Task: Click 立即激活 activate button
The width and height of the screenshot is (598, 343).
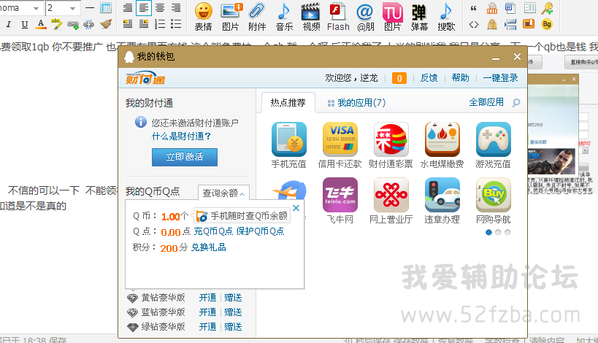Action: [x=185, y=157]
